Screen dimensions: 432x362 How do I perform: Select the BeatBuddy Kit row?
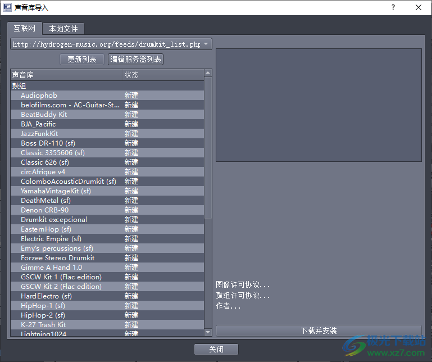coord(107,115)
